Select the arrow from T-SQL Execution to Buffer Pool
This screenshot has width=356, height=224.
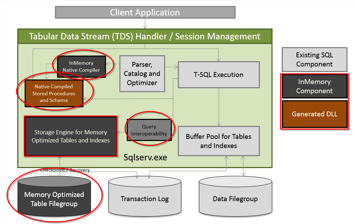tap(219, 107)
